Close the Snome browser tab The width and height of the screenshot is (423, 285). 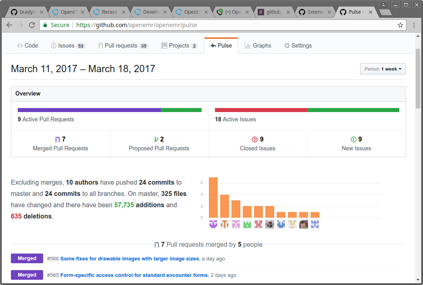pos(329,12)
